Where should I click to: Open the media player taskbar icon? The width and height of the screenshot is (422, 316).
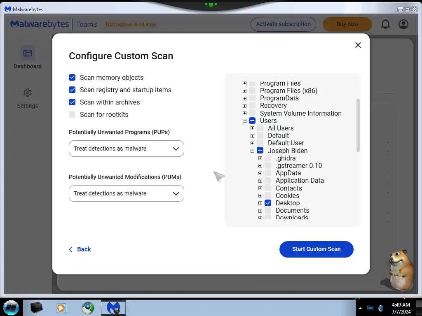(62, 308)
